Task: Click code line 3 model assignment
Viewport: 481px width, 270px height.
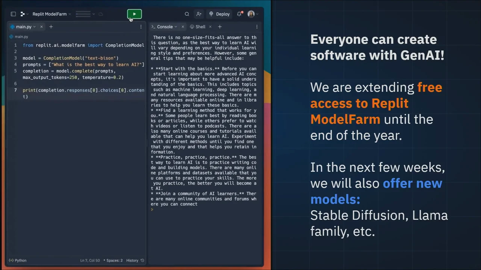Action: coord(70,58)
